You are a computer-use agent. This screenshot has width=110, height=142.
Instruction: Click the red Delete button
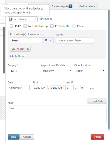click(98, 137)
